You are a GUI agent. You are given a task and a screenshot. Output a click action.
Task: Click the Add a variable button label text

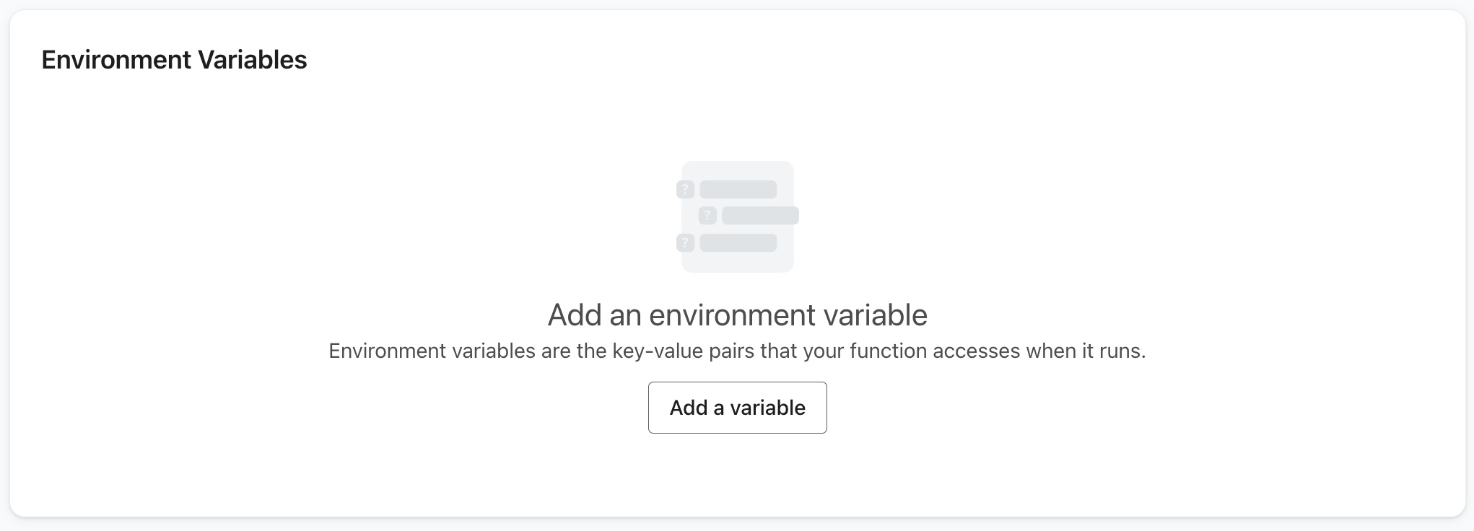(737, 408)
